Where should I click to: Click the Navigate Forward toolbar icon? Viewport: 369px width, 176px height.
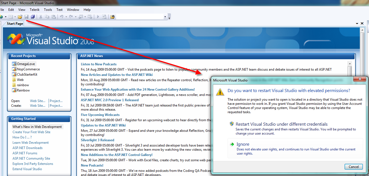[90, 17]
